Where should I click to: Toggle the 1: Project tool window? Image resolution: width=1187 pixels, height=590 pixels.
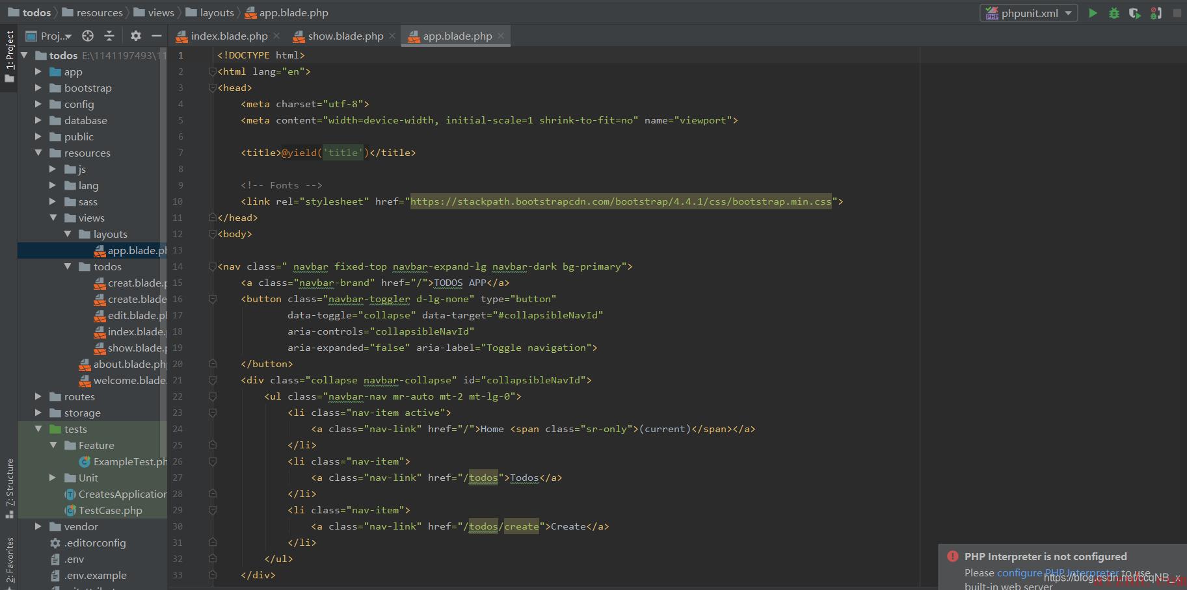[x=9, y=57]
